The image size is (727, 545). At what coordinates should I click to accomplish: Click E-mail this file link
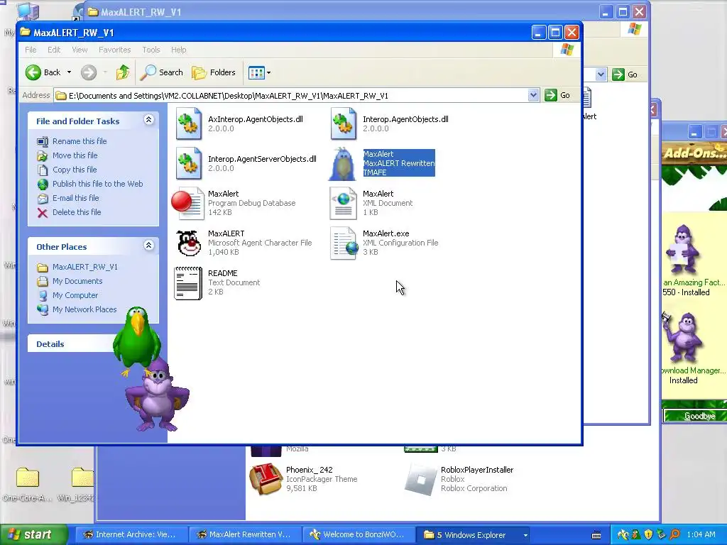click(x=75, y=198)
